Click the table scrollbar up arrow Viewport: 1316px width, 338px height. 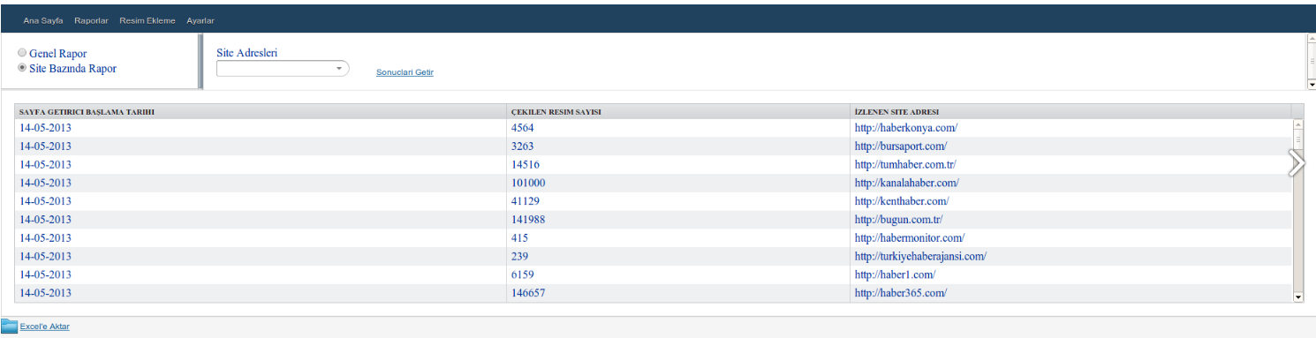[x=1298, y=124]
